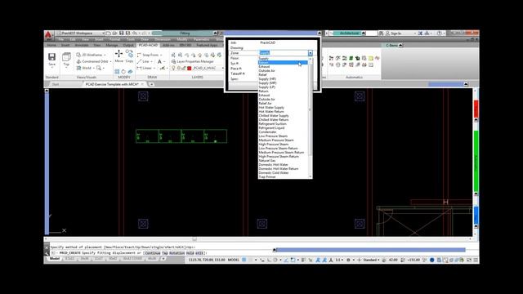Choose Relief Air in Zone list
The height and width of the screenshot is (294, 523).
click(x=265, y=104)
